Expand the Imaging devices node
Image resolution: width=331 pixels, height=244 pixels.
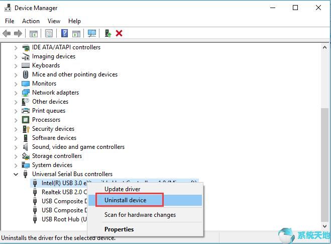[x=16, y=57]
